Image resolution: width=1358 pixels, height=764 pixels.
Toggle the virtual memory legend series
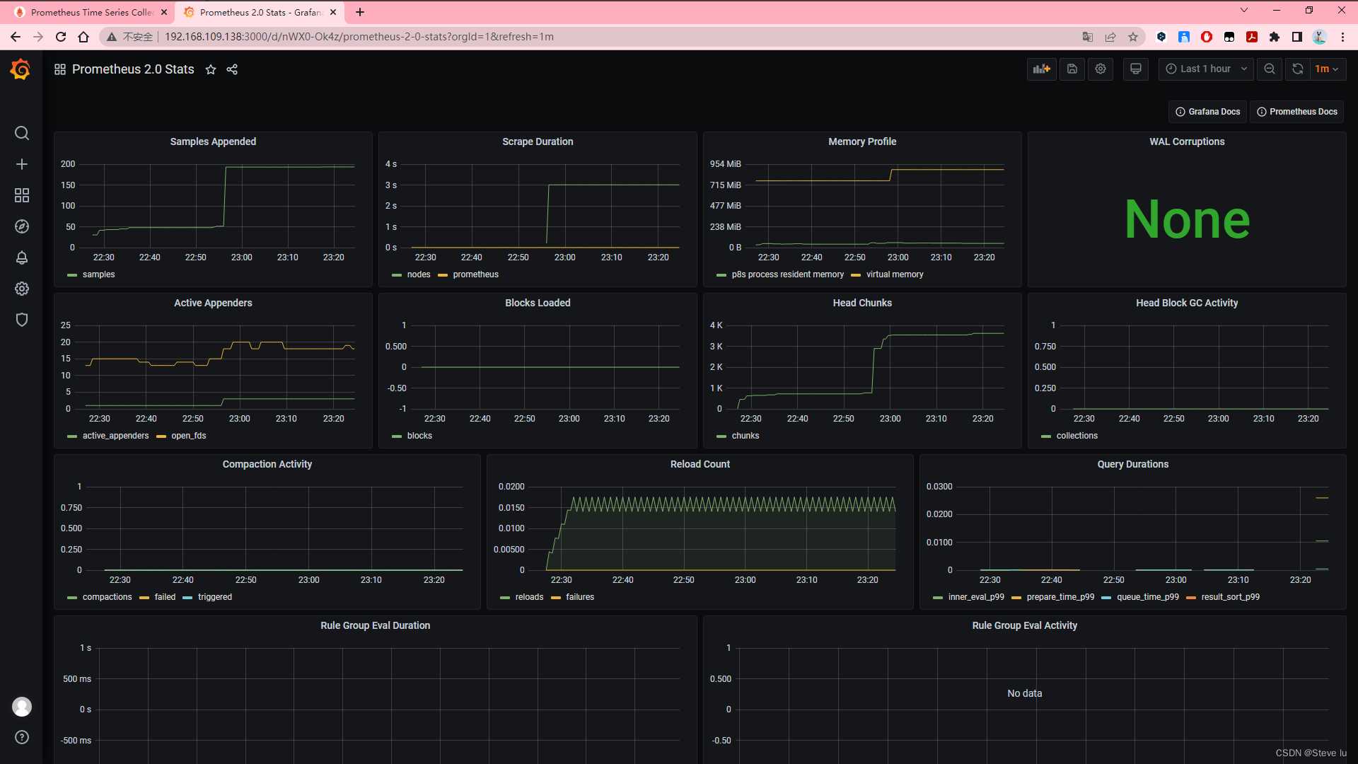tap(895, 274)
